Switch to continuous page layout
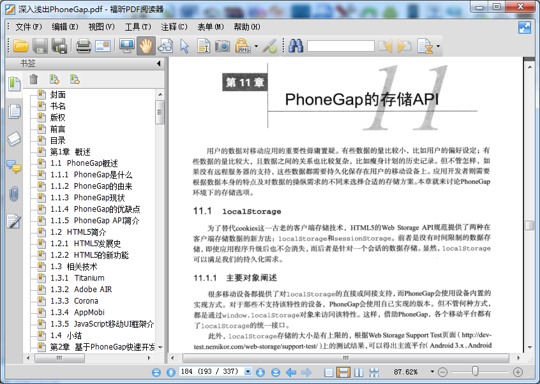The height and width of the screenshot is (384, 540). (x=343, y=373)
